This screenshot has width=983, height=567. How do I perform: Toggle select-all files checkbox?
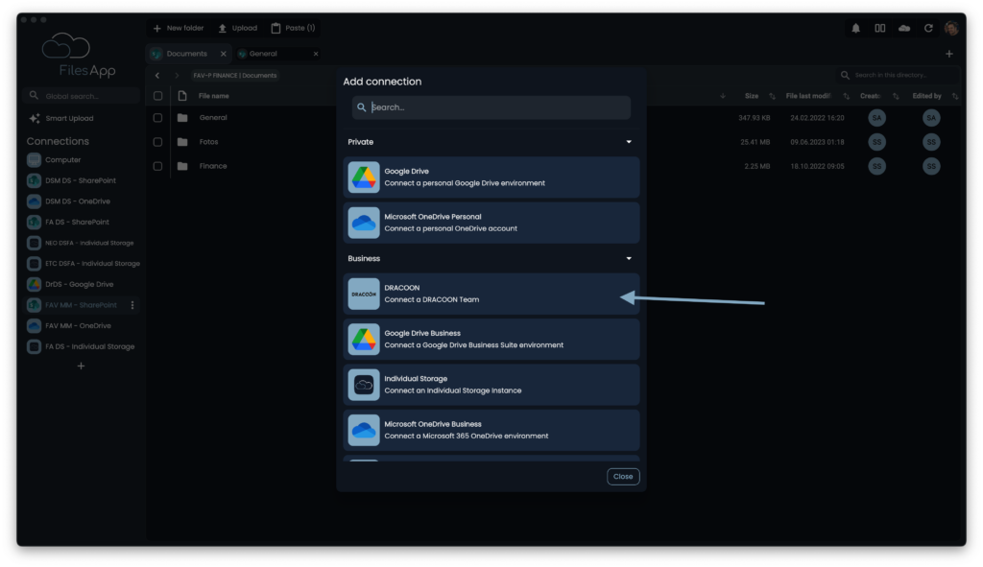(x=158, y=96)
